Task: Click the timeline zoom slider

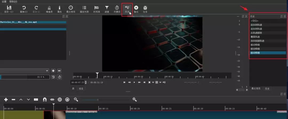Action: click(x=105, y=100)
